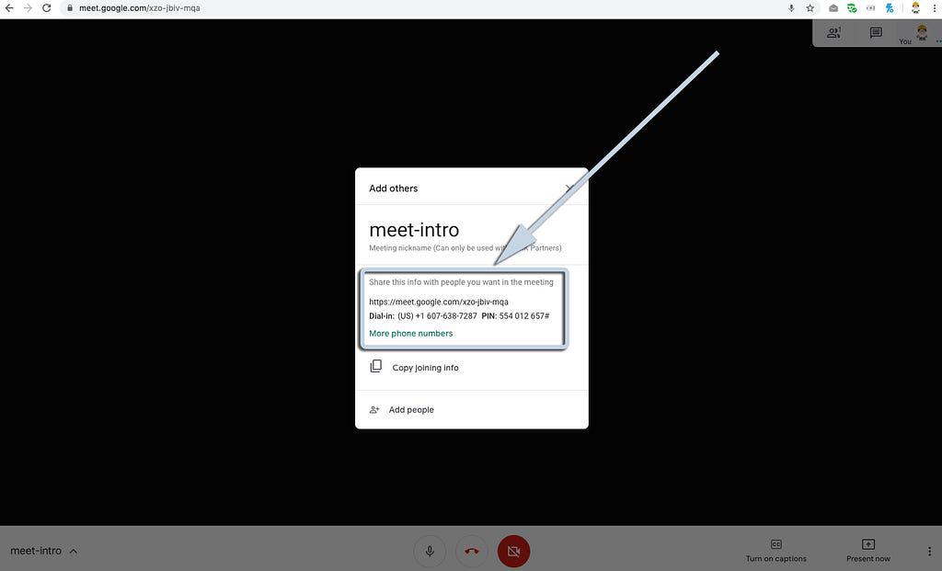Turn the camera back on
This screenshot has width=942, height=571.
(x=513, y=551)
